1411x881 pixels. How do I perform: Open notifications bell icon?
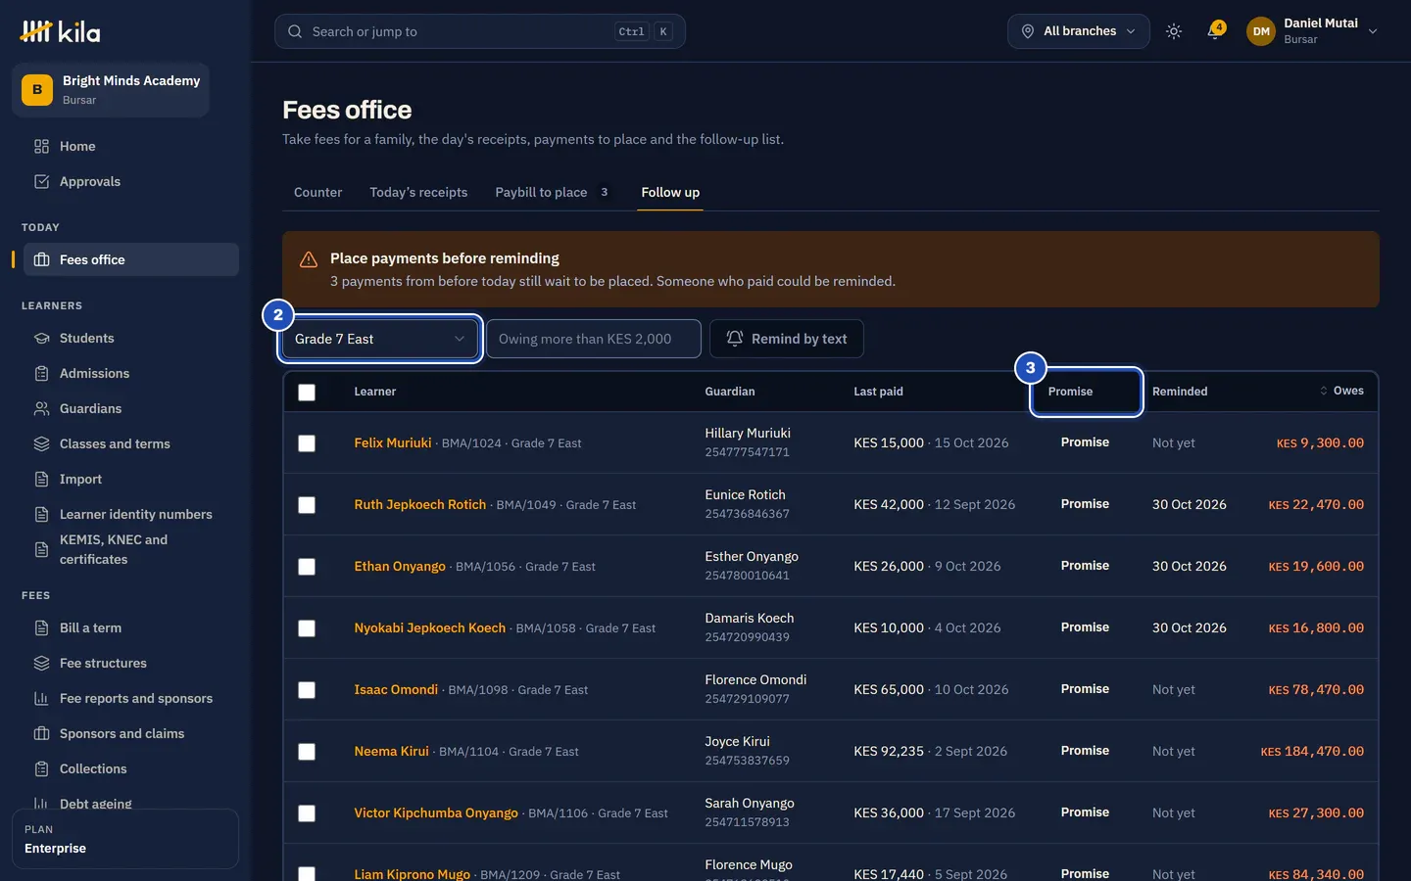1215,31
